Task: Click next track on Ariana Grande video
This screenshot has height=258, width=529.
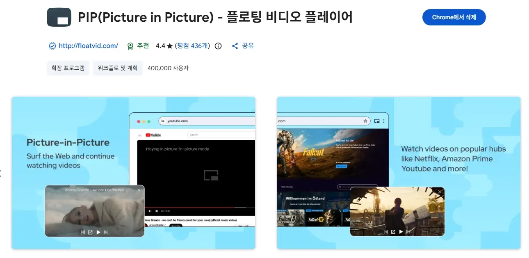Action: point(106,232)
